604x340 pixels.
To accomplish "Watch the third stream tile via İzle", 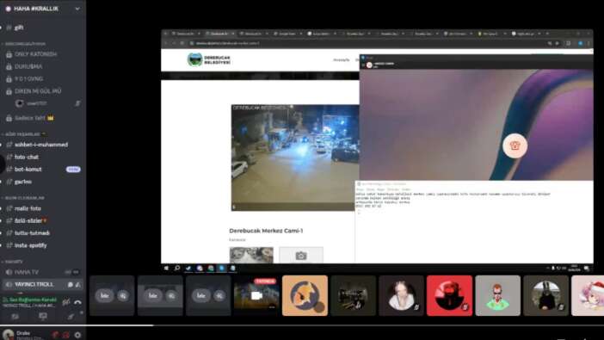I will point(200,295).
